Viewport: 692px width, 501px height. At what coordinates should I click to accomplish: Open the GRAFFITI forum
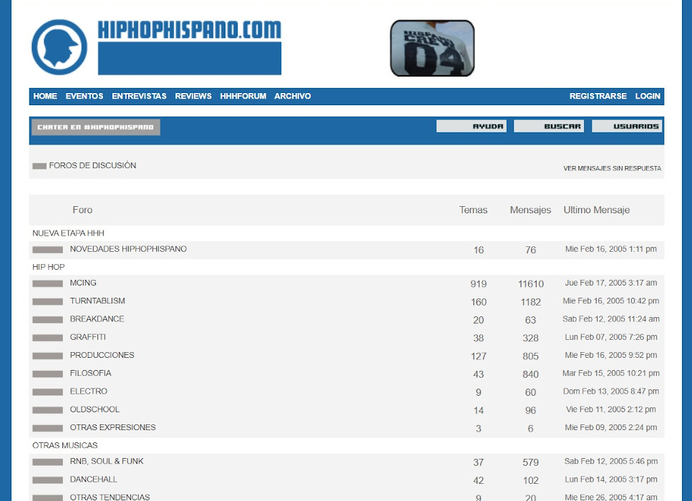[88, 337]
